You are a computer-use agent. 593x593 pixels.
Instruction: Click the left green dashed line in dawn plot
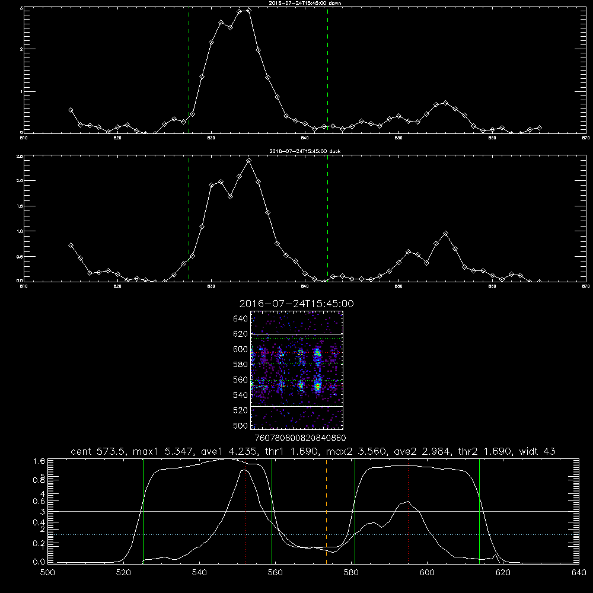[x=189, y=70]
